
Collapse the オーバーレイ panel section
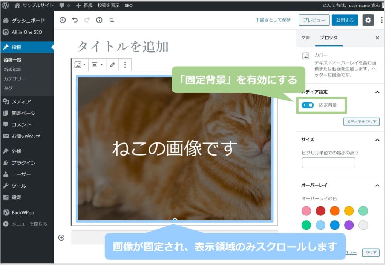[x=377, y=185]
